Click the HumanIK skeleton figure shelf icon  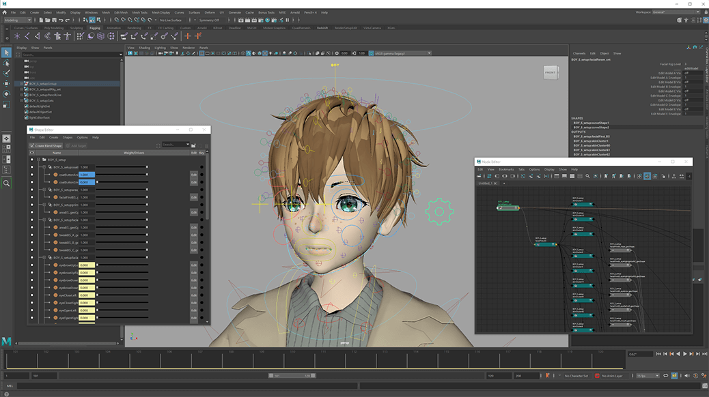click(68, 36)
